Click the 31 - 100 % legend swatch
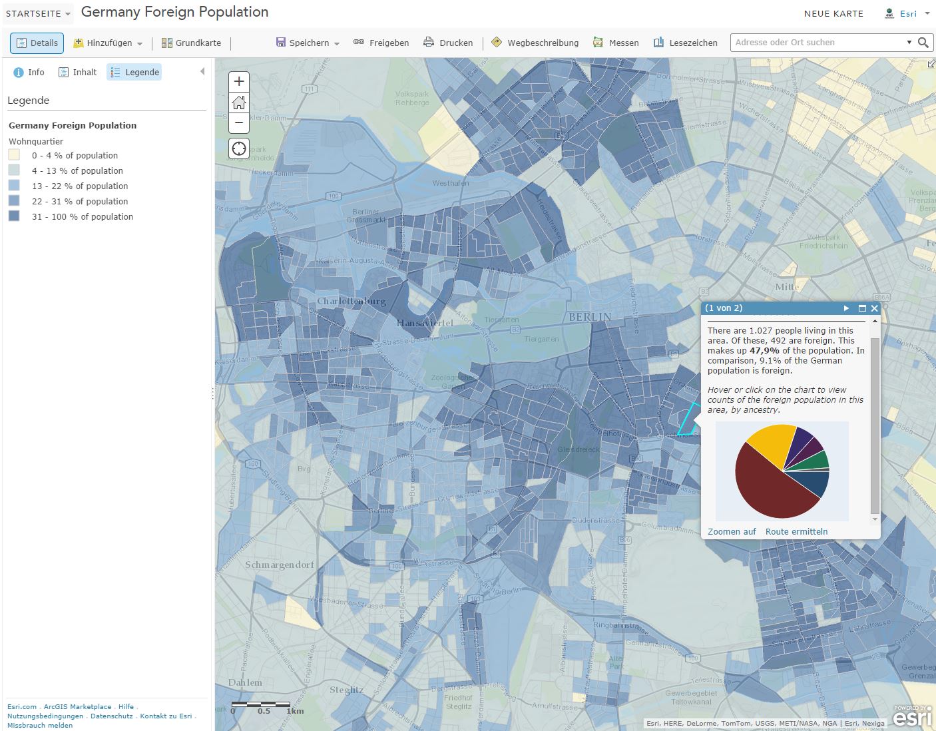This screenshot has height=731, width=936. tap(14, 216)
